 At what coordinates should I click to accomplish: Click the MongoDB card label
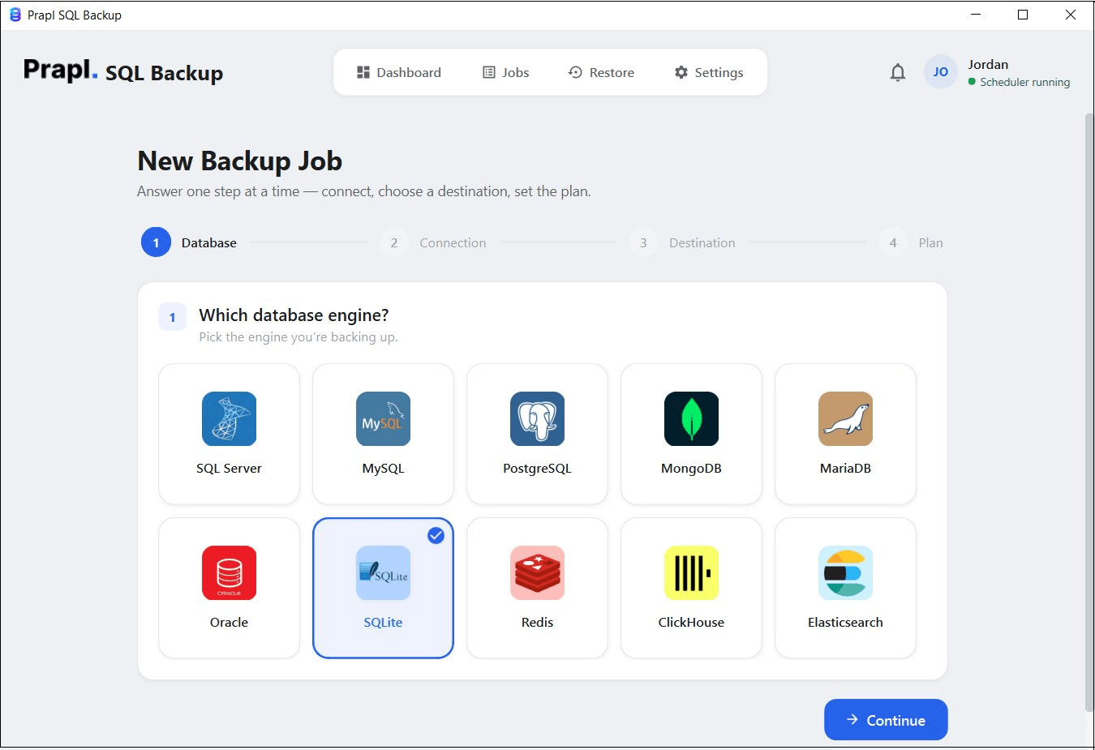(x=691, y=468)
